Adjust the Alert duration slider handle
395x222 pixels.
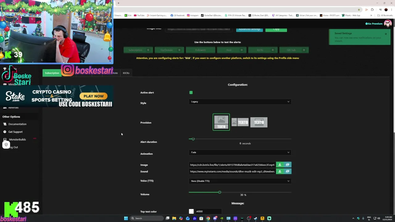(193, 139)
